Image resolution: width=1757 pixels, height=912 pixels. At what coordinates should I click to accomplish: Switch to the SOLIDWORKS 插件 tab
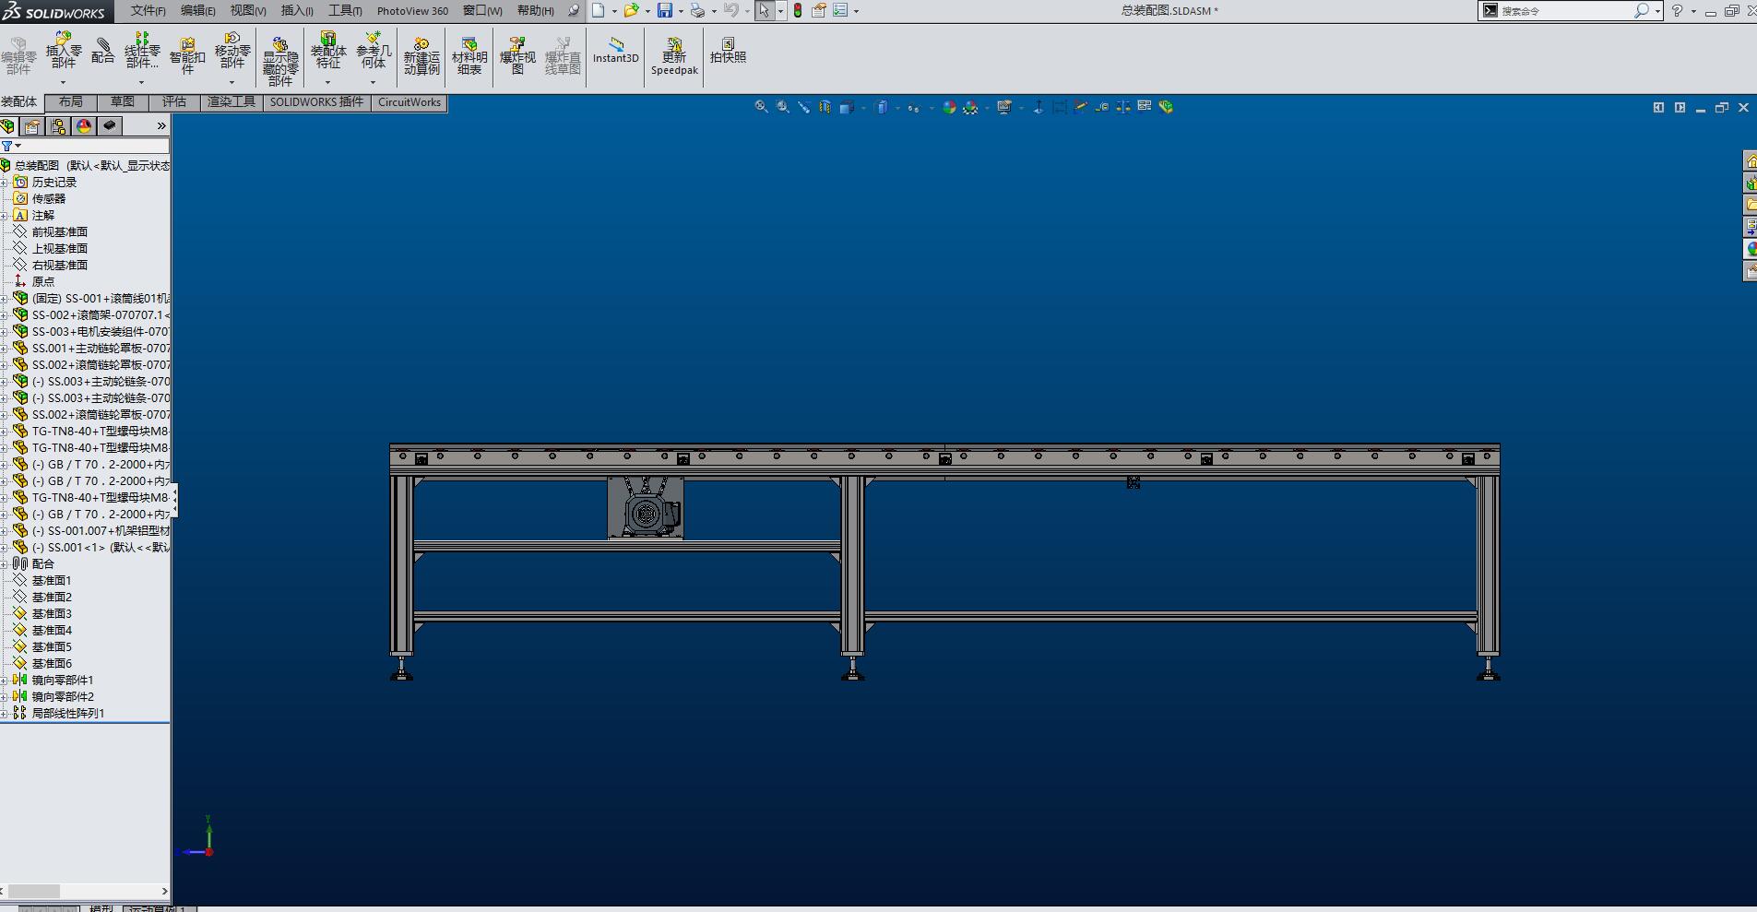coord(316,102)
